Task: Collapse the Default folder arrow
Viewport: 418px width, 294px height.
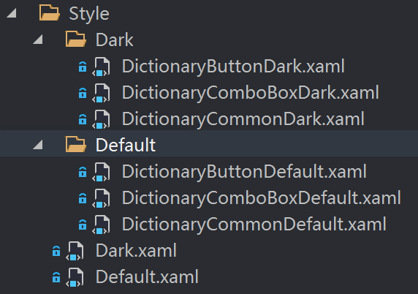Action: 38,145
